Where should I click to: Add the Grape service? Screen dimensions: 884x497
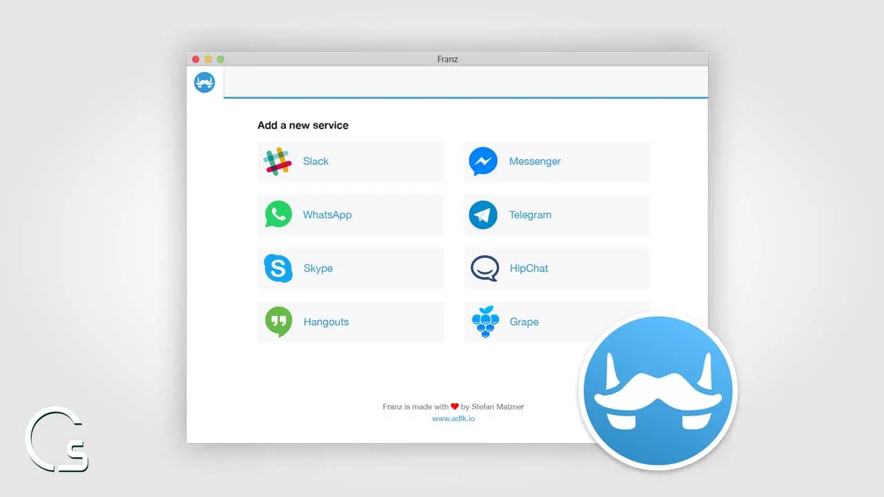tap(557, 322)
